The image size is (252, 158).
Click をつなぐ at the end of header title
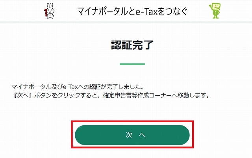coord(172,11)
